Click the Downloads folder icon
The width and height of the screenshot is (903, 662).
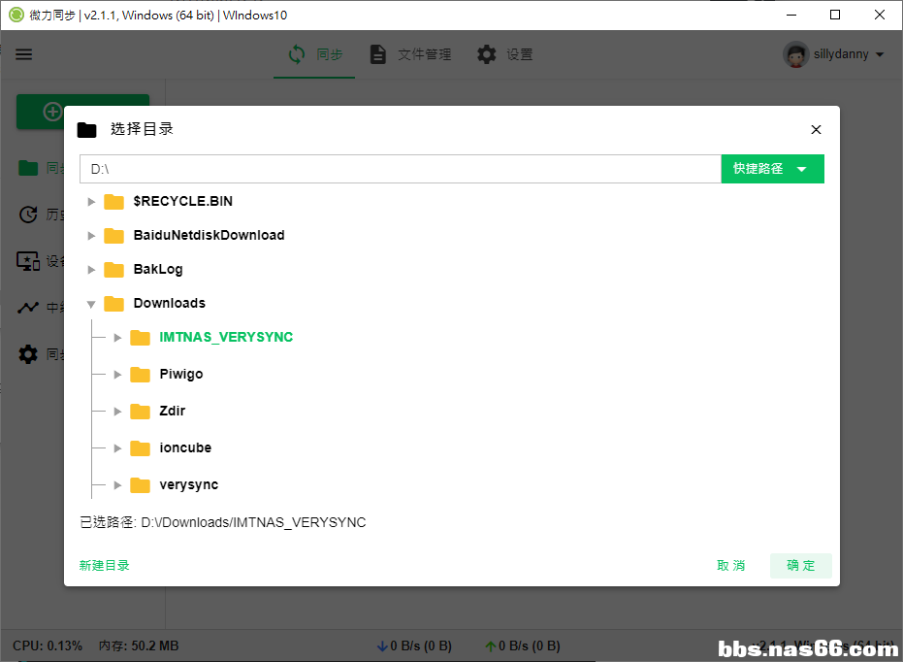tap(114, 304)
